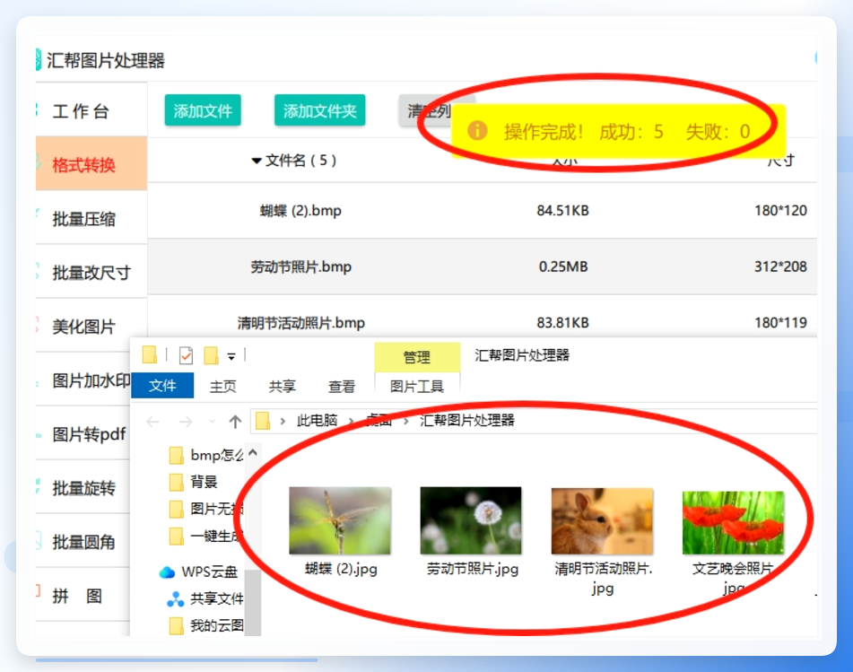Open the recent locations dropdown arrow
This screenshot has width=853, height=672.
click(x=213, y=422)
